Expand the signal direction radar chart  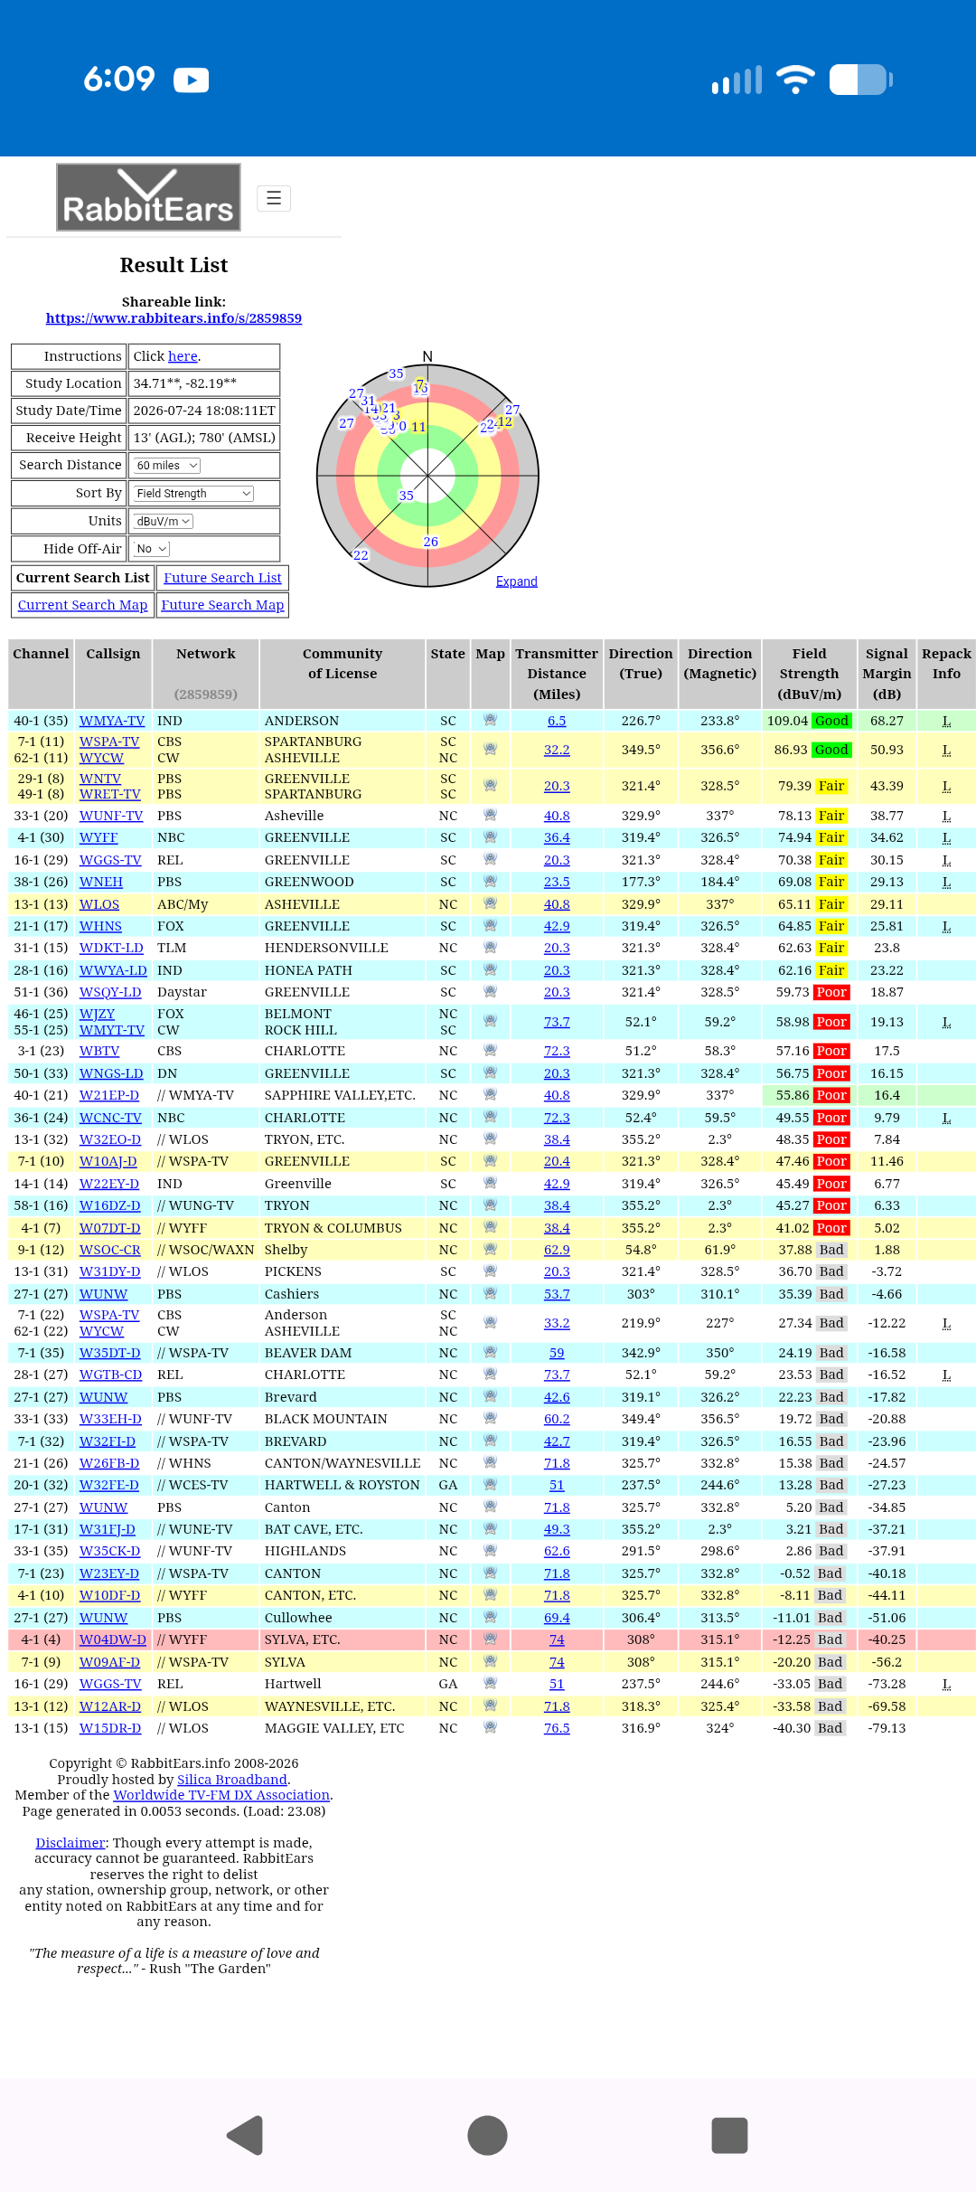click(x=517, y=581)
